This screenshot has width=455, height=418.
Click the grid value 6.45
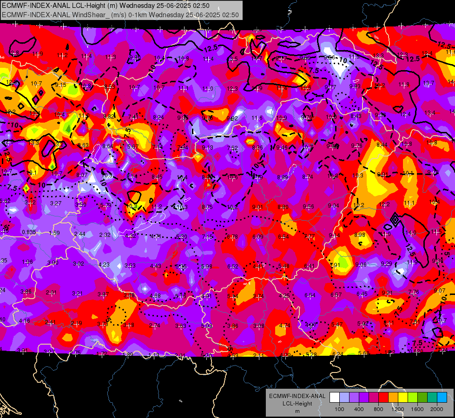point(362,294)
